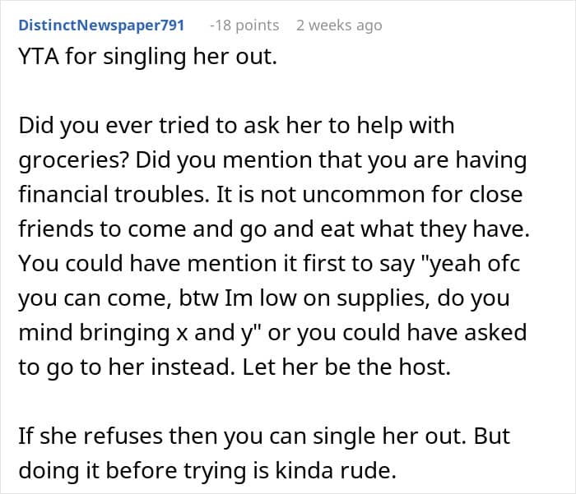Viewport: 576px width, 494px height.
Task: Click the line YTA for singling her out
Action: click(x=147, y=57)
